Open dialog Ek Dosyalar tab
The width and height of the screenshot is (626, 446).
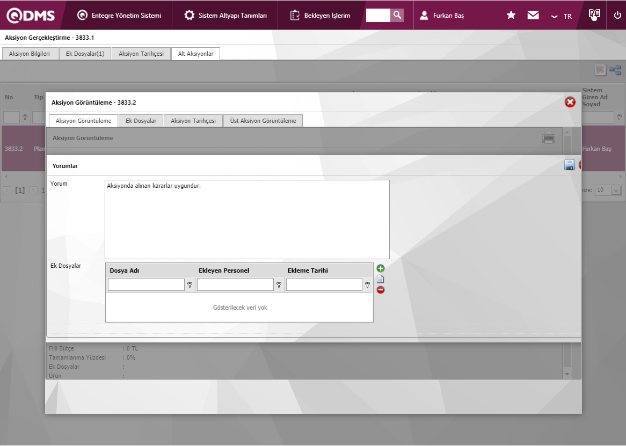141,120
